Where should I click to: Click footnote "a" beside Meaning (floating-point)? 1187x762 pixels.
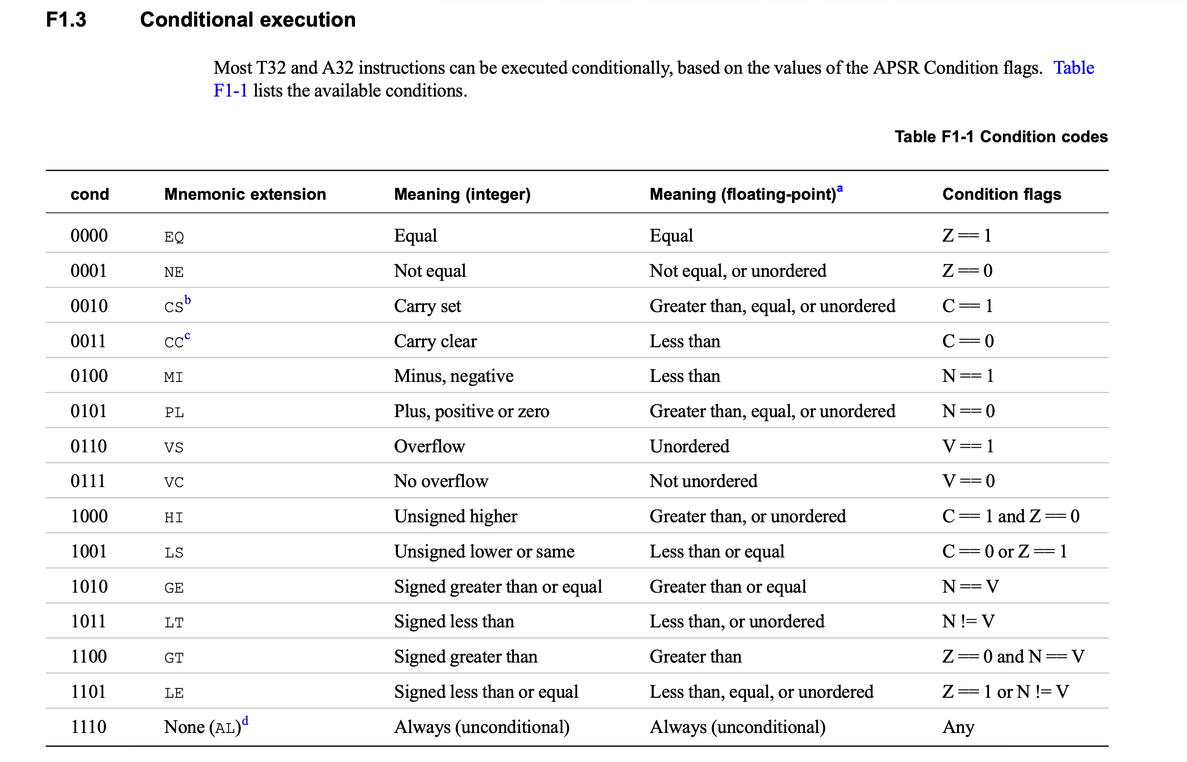(x=840, y=189)
